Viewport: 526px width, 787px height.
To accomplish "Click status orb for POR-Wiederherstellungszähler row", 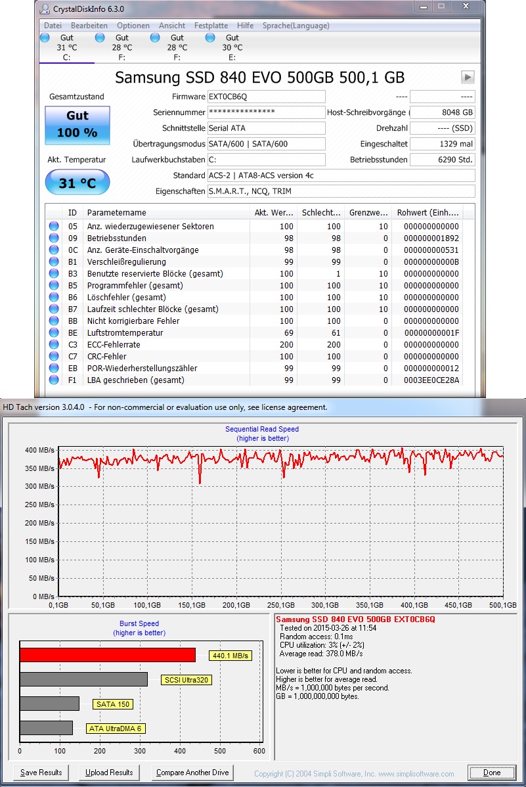I will tap(54, 368).
